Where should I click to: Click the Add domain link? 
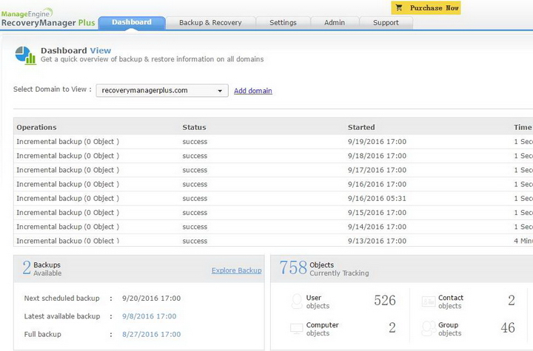(253, 91)
